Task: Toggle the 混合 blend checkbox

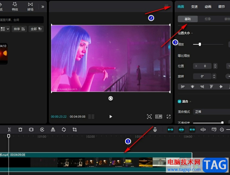Action: tap(179, 101)
